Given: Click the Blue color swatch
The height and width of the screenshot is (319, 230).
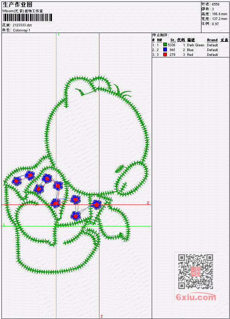Looking at the screenshot, I should point(165,50).
